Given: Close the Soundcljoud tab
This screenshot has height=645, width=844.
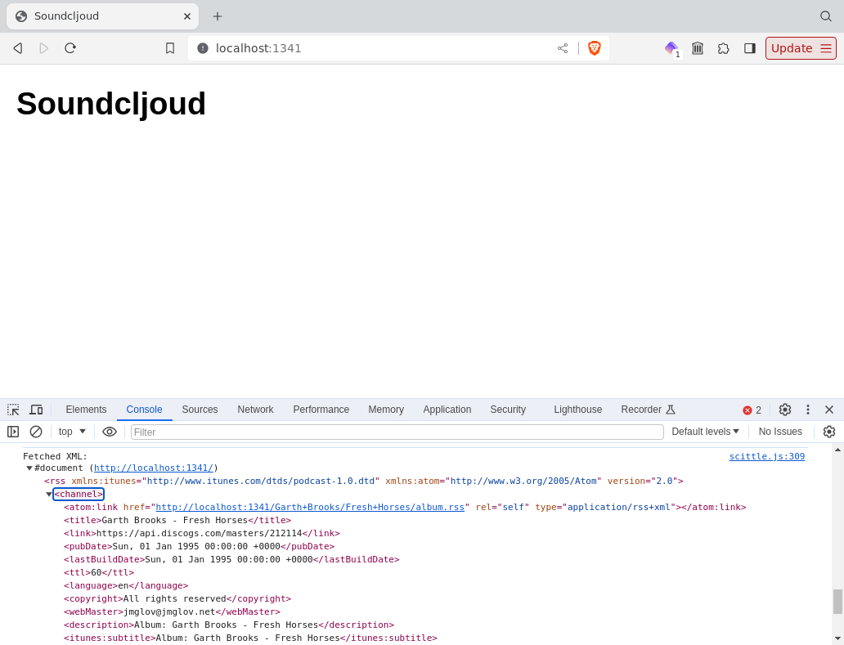Looking at the screenshot, I should (187, 16).
